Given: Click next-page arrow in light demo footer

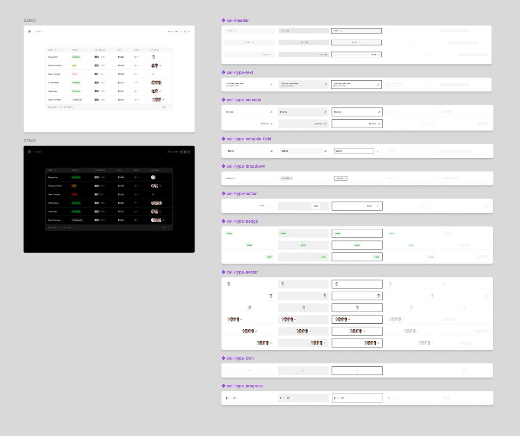Looking at the screenshot, I should 169,107.
